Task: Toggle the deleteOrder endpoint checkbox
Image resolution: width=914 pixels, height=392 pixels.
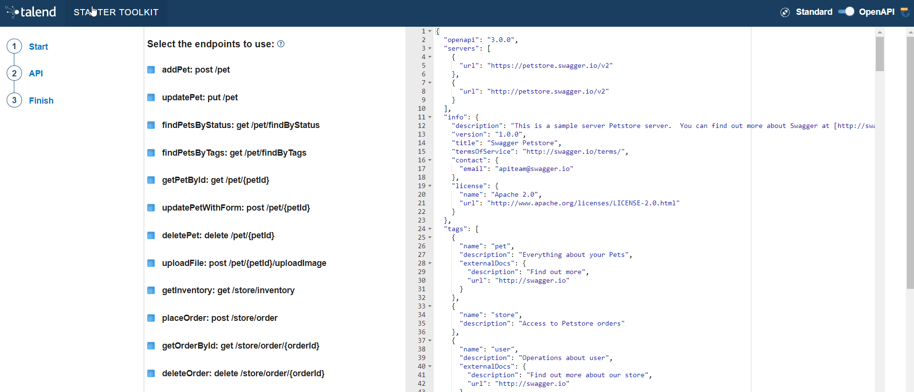Action: [x=151, y=373]
